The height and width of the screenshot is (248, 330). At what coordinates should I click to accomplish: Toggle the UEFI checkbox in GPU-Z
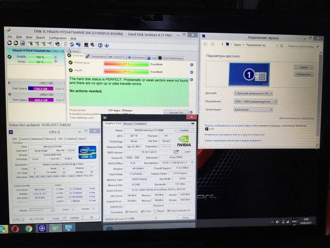[x=183, y=152]
